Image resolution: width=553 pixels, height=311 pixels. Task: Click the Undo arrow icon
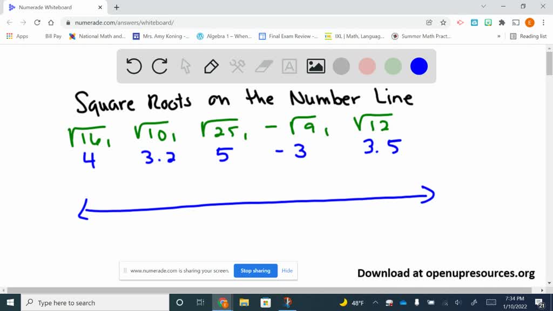[133, 66]
